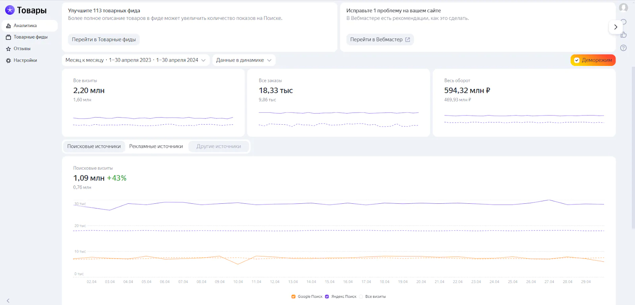Click the Перейти в Вебмастер button

380,40
